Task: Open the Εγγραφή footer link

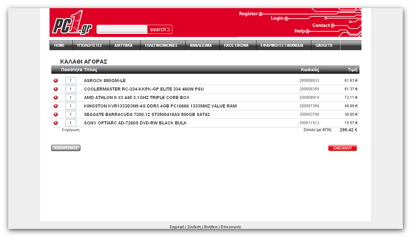Action: pyautogui.click(x=177, y=227)
